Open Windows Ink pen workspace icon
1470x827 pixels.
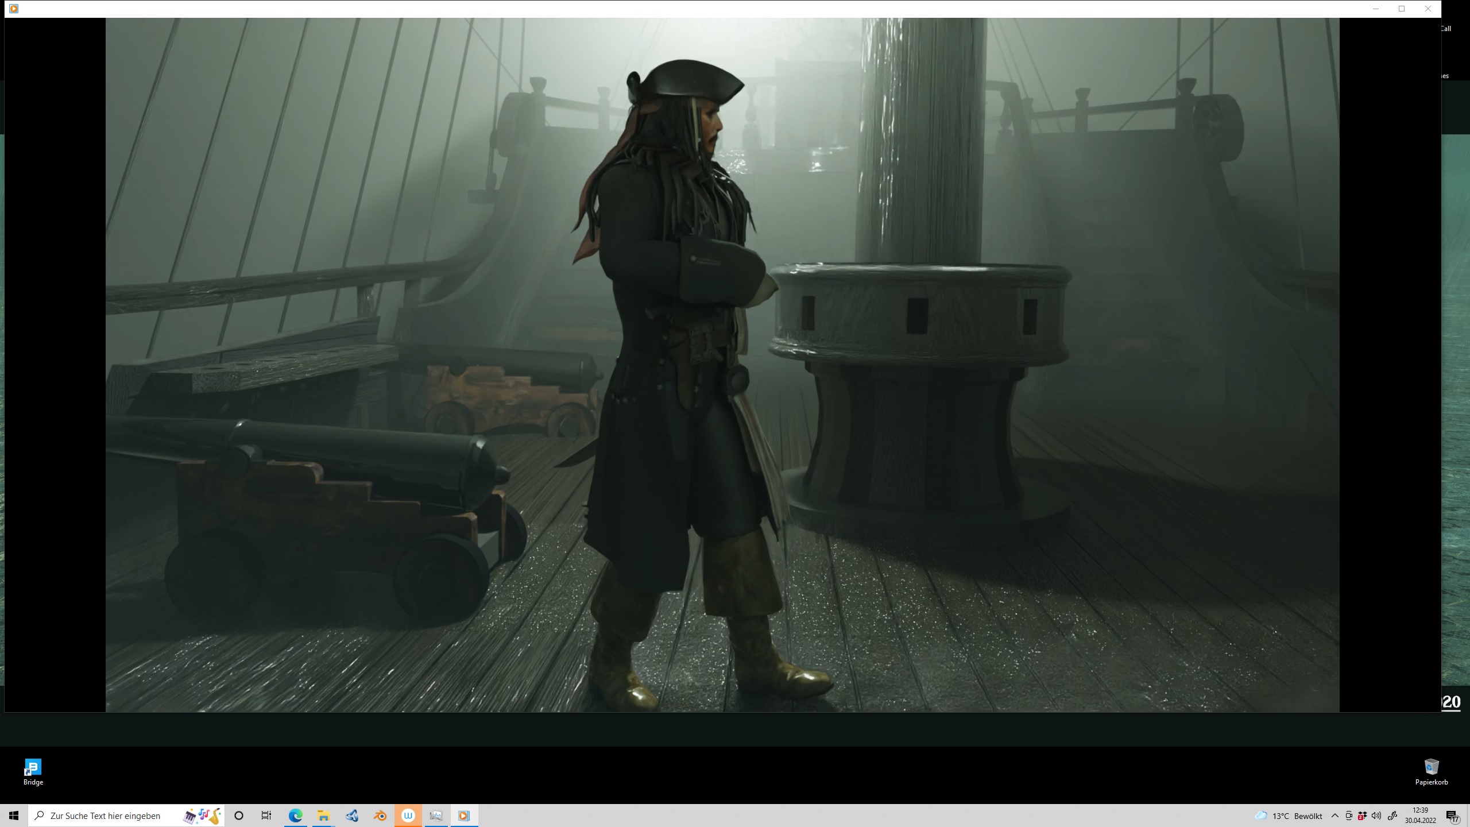1392,816
